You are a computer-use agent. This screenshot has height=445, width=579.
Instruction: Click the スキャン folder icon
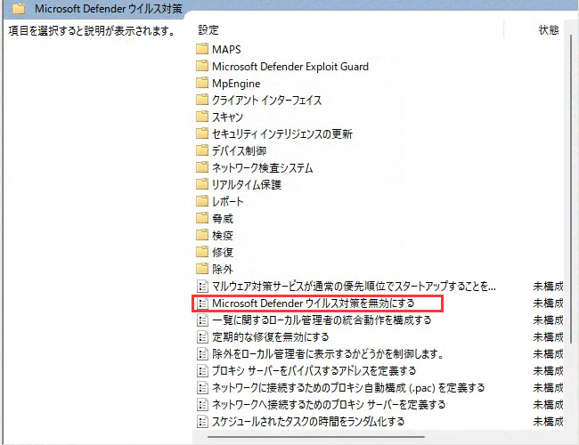(x=202, y=117)
